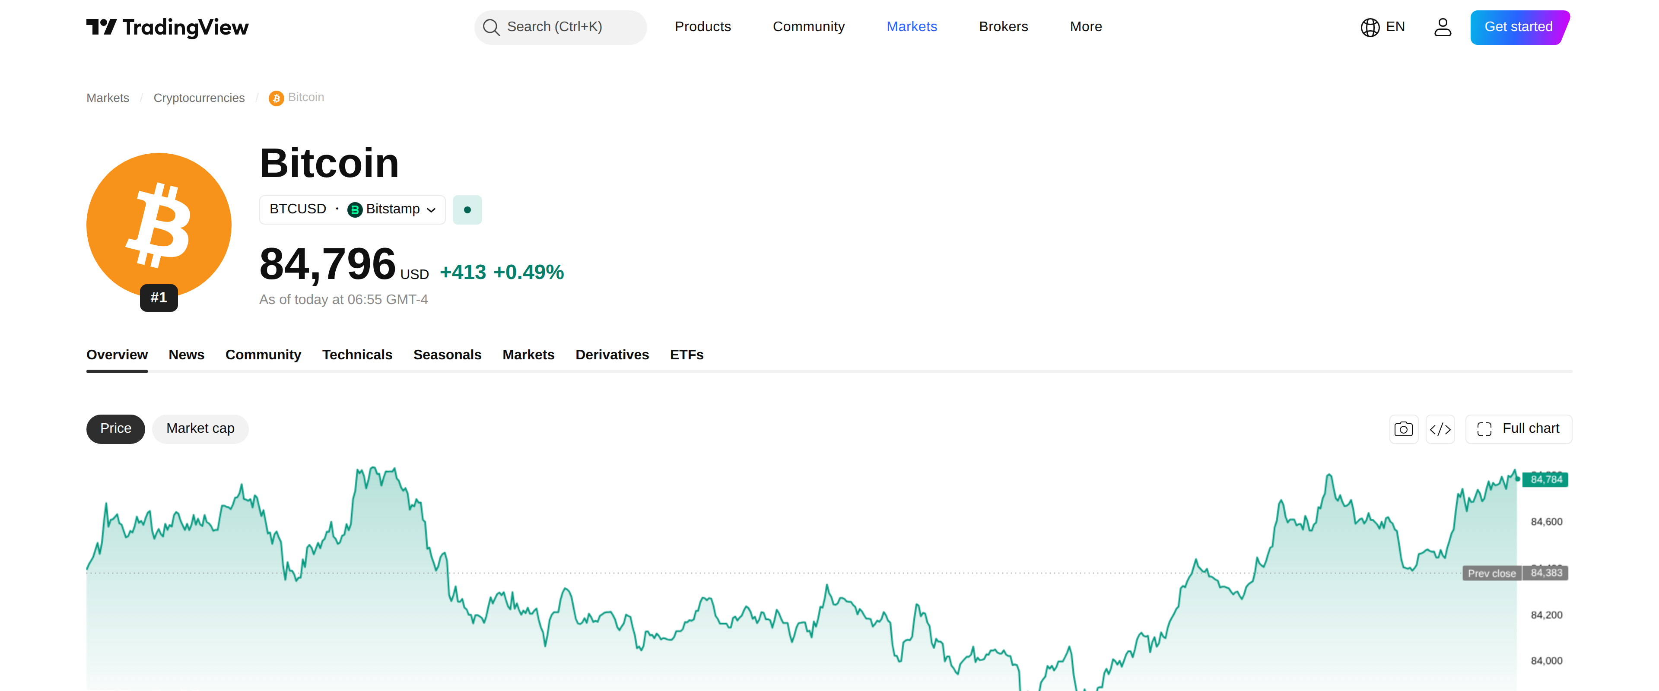Go to Cryptocurrencies breadcrumb link
Image resolution: width=1659 pixels, height=691 pixels.
coord(199,98)
